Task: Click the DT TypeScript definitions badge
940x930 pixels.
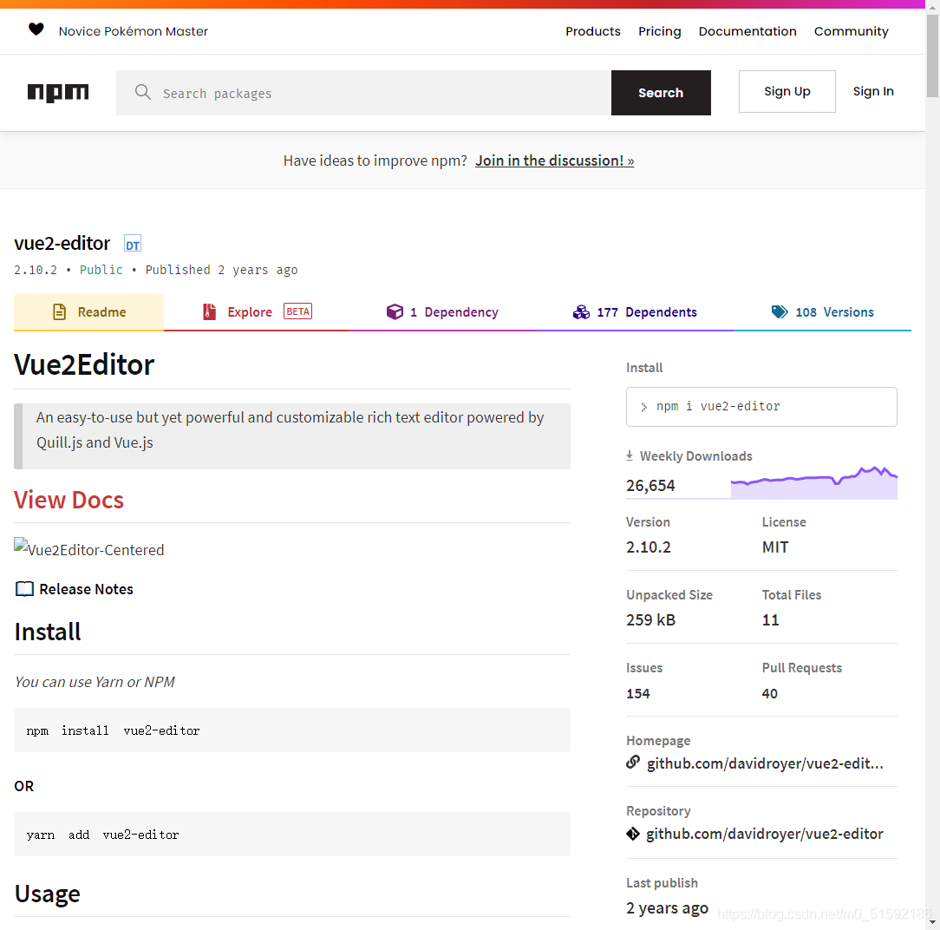Action: [x=133, y=244]
